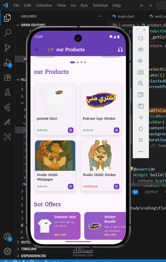Open the Extensions view
The height and width of the screenshot is (262, 166).
pyautogui.click(x=7, y=78)
